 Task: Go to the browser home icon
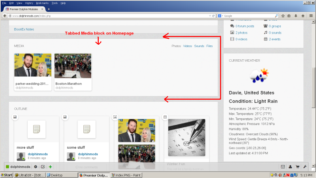[303, 16]
